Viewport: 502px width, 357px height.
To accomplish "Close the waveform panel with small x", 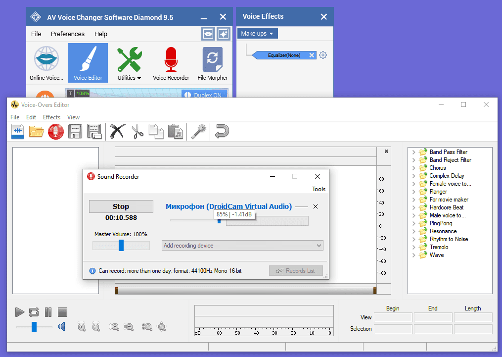I will [x=386, y=151].
